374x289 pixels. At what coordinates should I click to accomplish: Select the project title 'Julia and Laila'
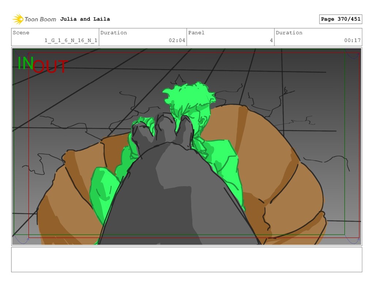[85, 19]
